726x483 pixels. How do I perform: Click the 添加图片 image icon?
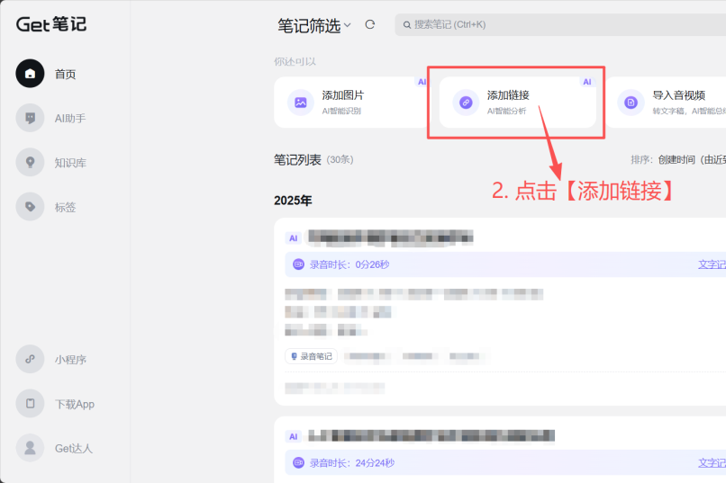pos(301,103)
